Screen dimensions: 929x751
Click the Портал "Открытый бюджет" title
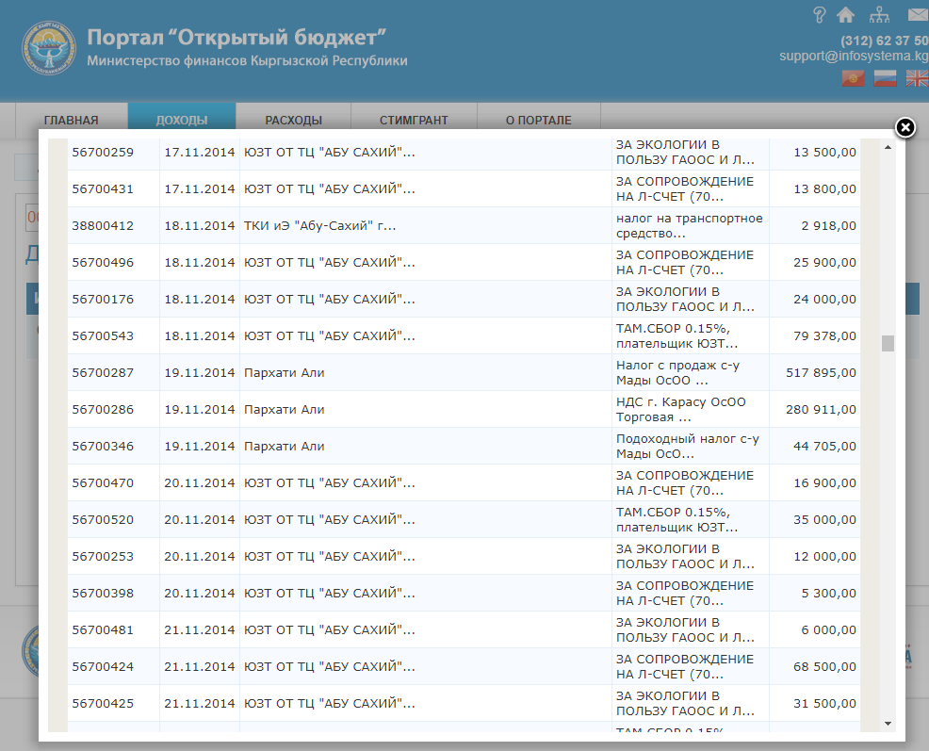coord(237,38)
